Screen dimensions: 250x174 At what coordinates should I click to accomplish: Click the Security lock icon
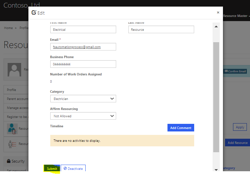[9, 161]
